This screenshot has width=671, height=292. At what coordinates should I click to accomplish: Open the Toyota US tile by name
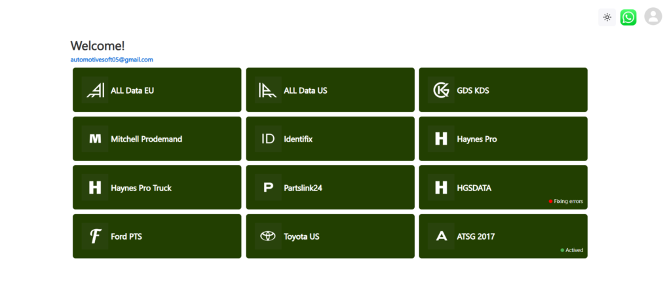point(301,236)
